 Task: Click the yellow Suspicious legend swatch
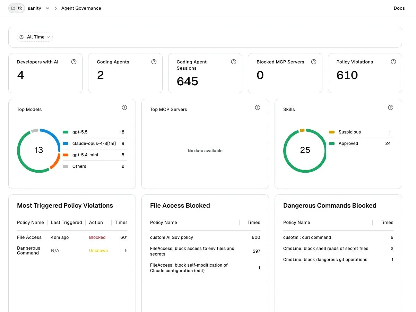coord(332,132)
